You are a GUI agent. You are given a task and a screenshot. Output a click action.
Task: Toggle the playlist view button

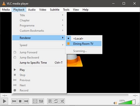(x=50, y=101)
